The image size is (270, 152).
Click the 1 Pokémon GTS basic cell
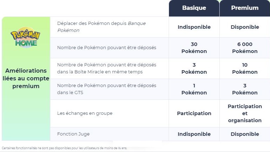(x=194, y=89)
